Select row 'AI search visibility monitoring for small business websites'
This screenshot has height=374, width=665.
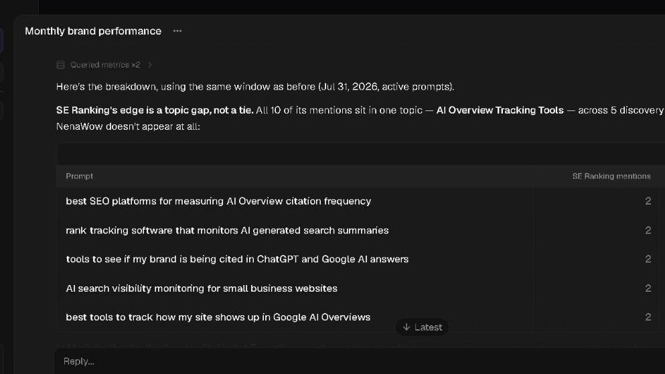[360, 288]
